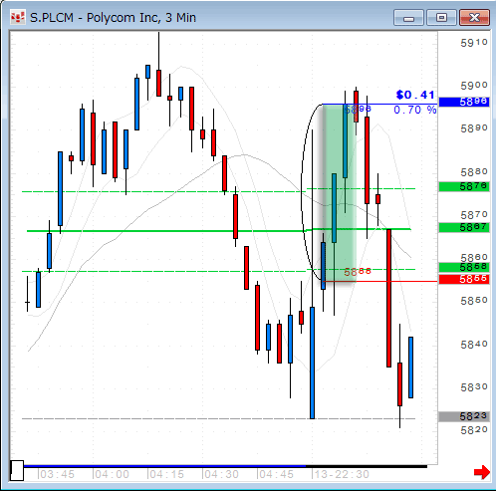Click the 03:45 time axis marker
The height and width of the screenshot is (491, 496).
coord(57,474)
